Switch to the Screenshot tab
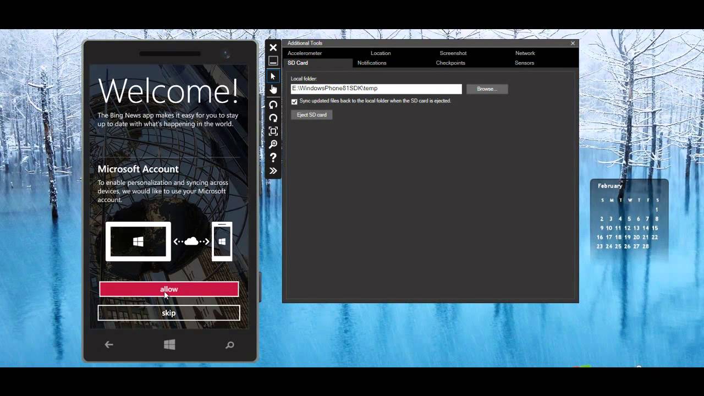Viewport: 704px width, 396px height. point(453,53)
